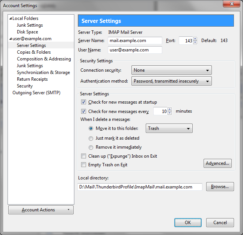The width and height of the screenshot is (243, 235).
Task: Toggle Check for new messages at startup
Action: coord(83,102)
